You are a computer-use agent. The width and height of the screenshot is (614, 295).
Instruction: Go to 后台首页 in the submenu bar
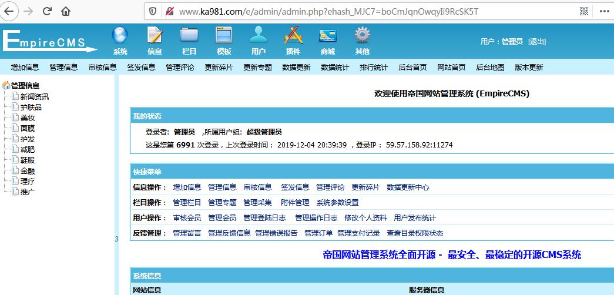coord(412,68)
